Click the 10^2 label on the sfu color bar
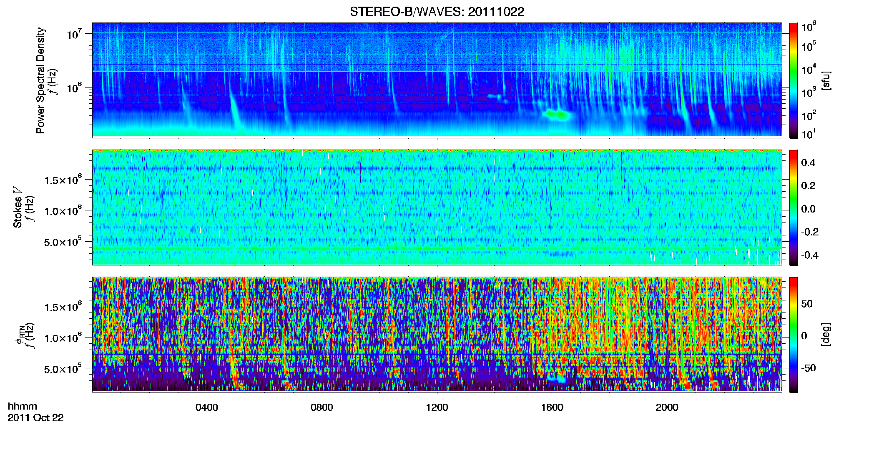This screenshot has height=450, width=874. click(x=809, y=115)
